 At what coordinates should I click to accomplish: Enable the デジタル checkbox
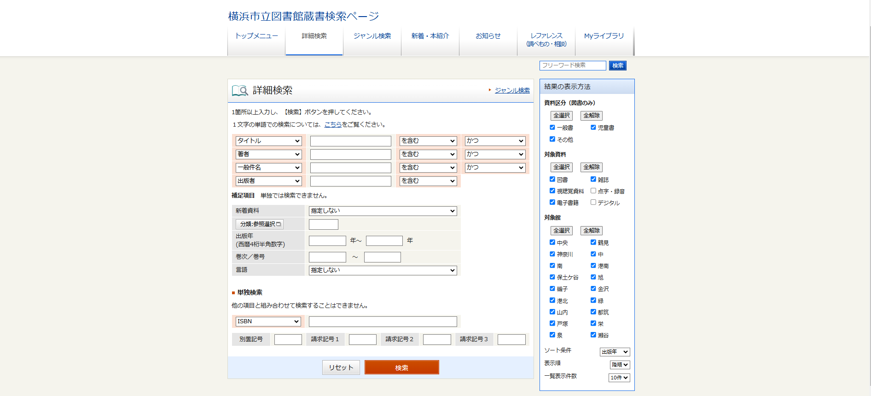[x=593, y=202]
